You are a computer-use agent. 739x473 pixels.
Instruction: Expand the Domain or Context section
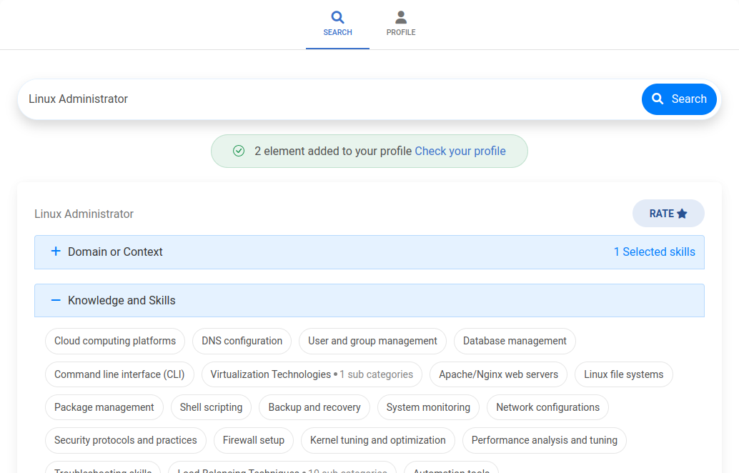(369, 252)
